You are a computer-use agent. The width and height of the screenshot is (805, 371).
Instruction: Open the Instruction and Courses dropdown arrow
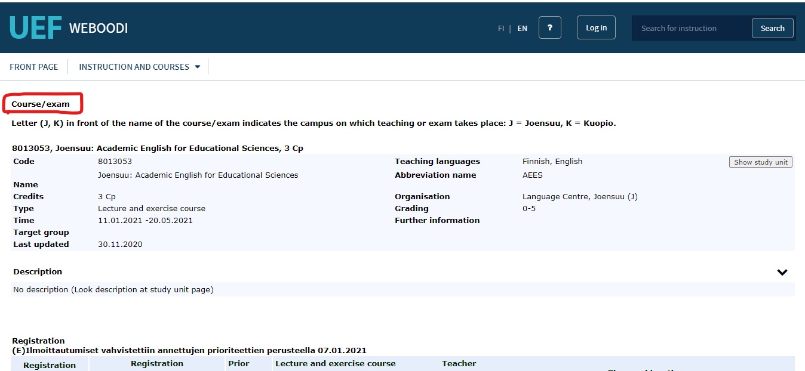click(x=198, y=67)
